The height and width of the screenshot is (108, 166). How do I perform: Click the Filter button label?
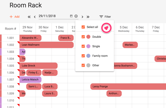click(108, 17)
